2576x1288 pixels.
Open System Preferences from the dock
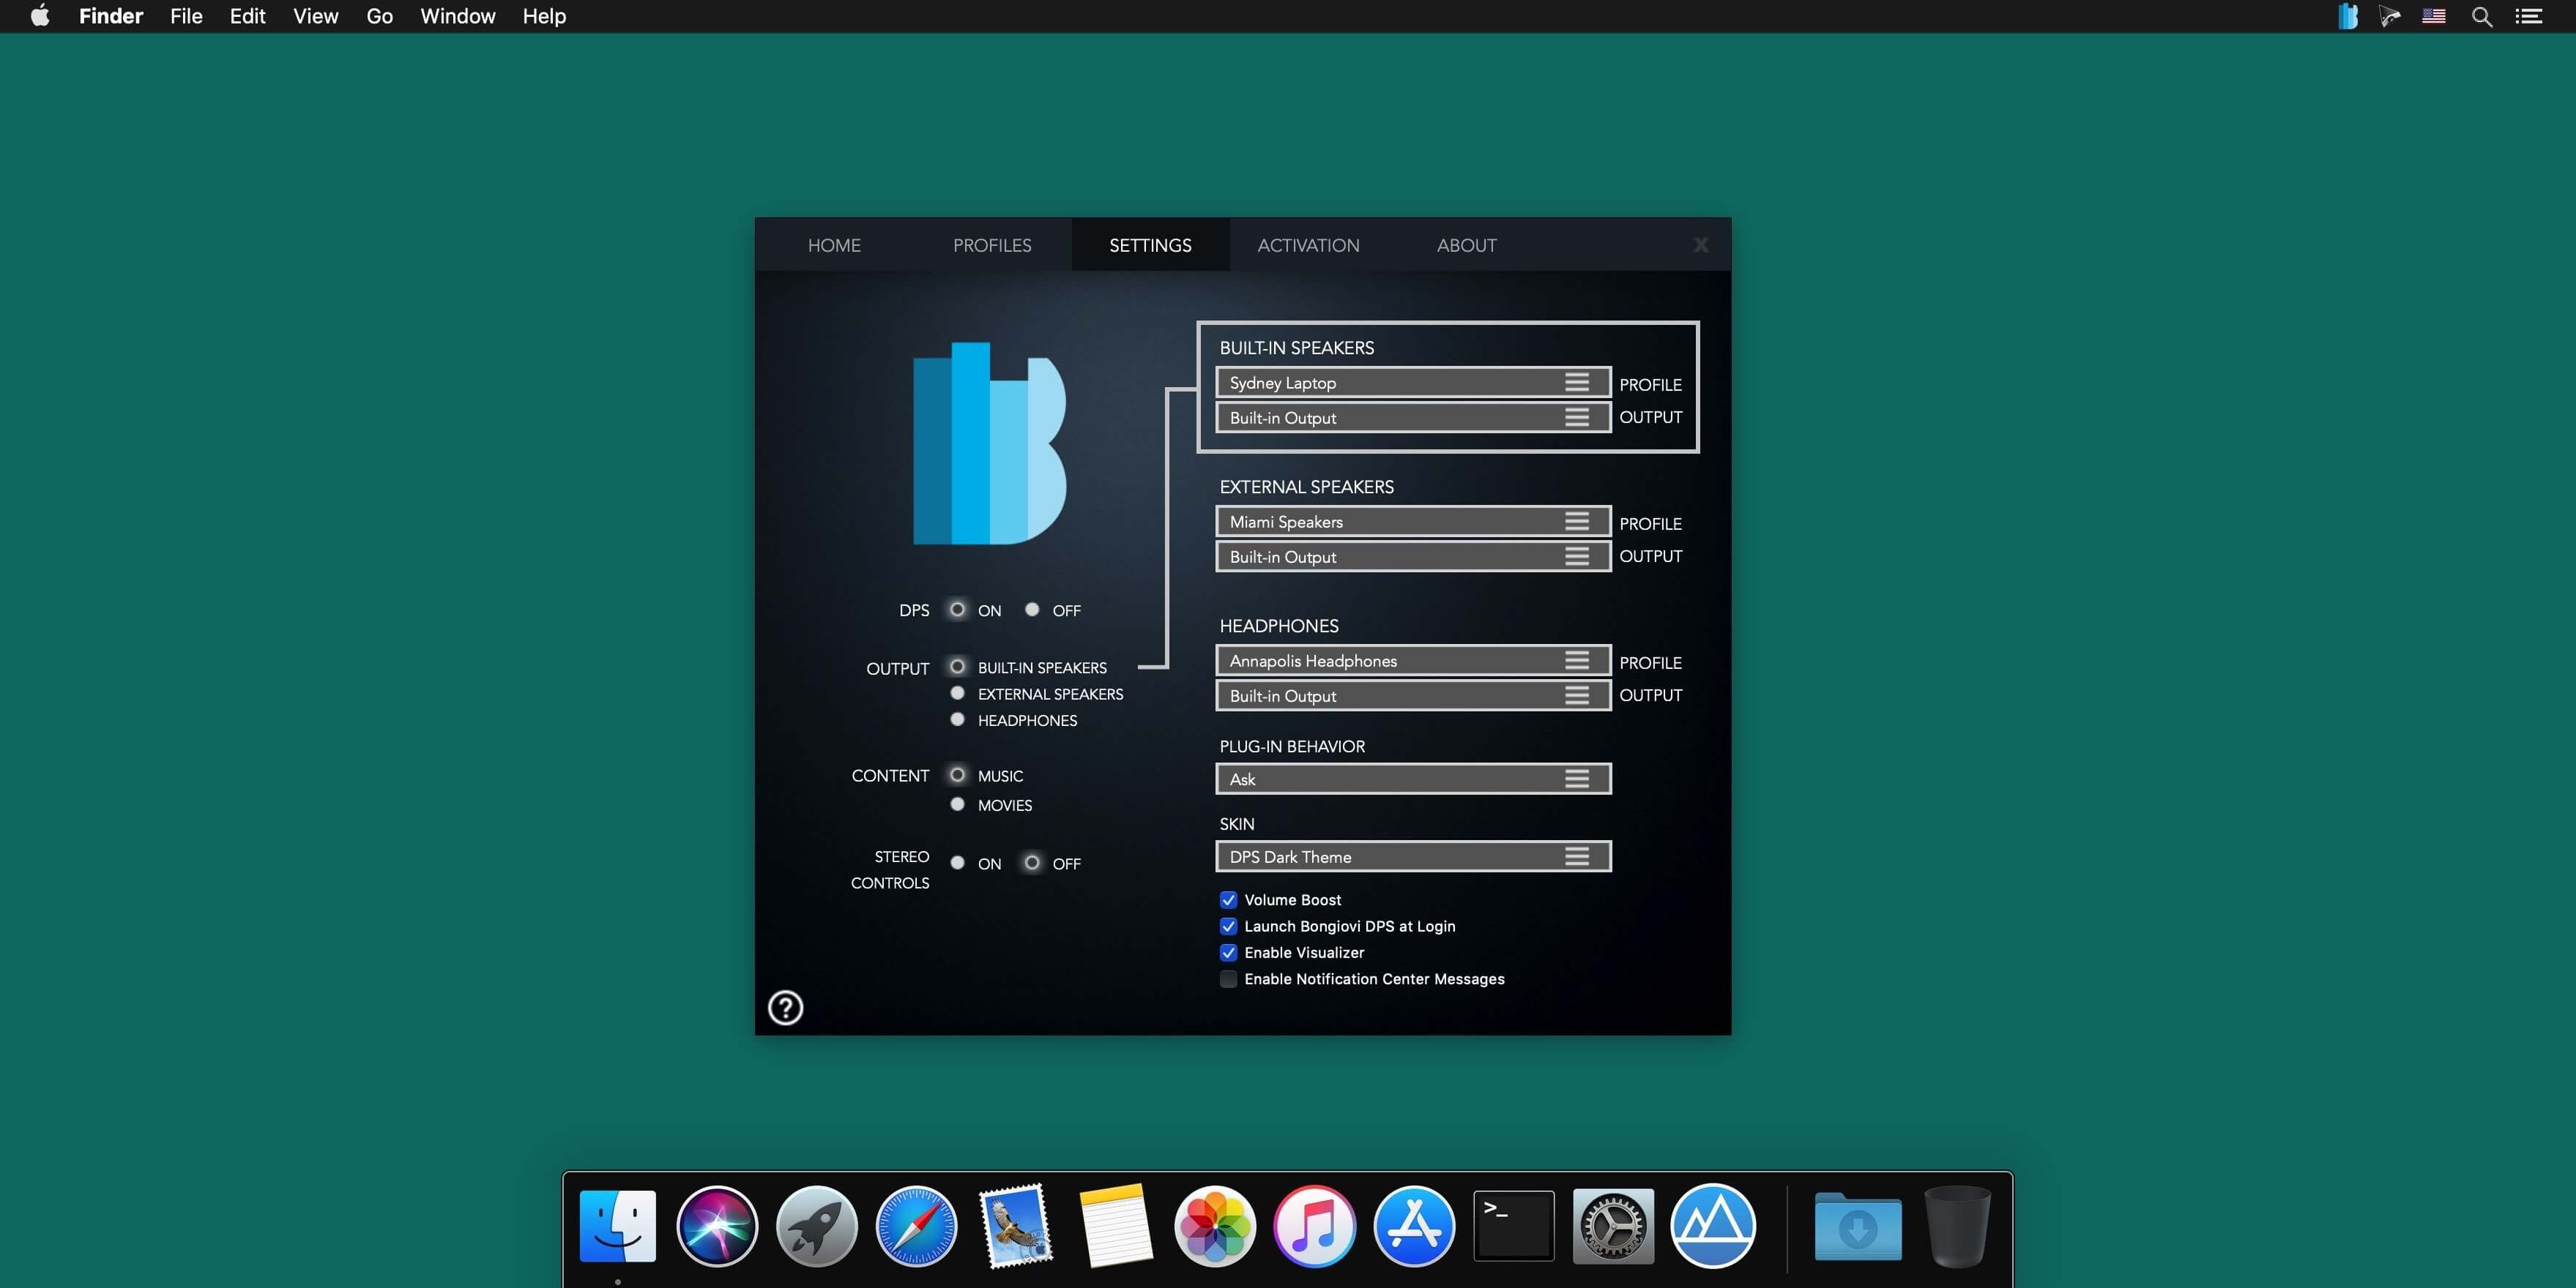point(1612,1225)
